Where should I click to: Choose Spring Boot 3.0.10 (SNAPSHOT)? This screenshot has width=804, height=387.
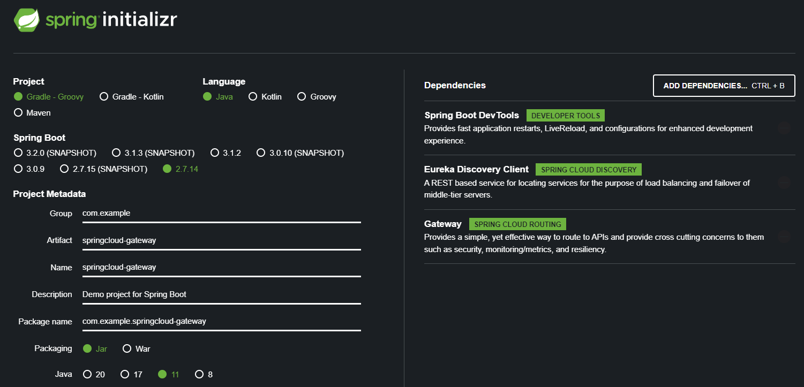300,153
